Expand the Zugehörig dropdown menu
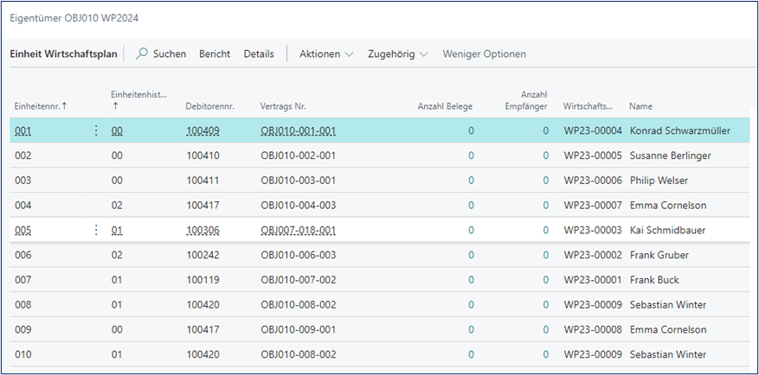This screenshot has width=759, height=375. pyautogui.click(x=397, y=54)
